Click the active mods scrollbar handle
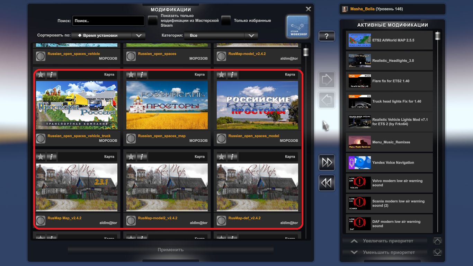 438,35
